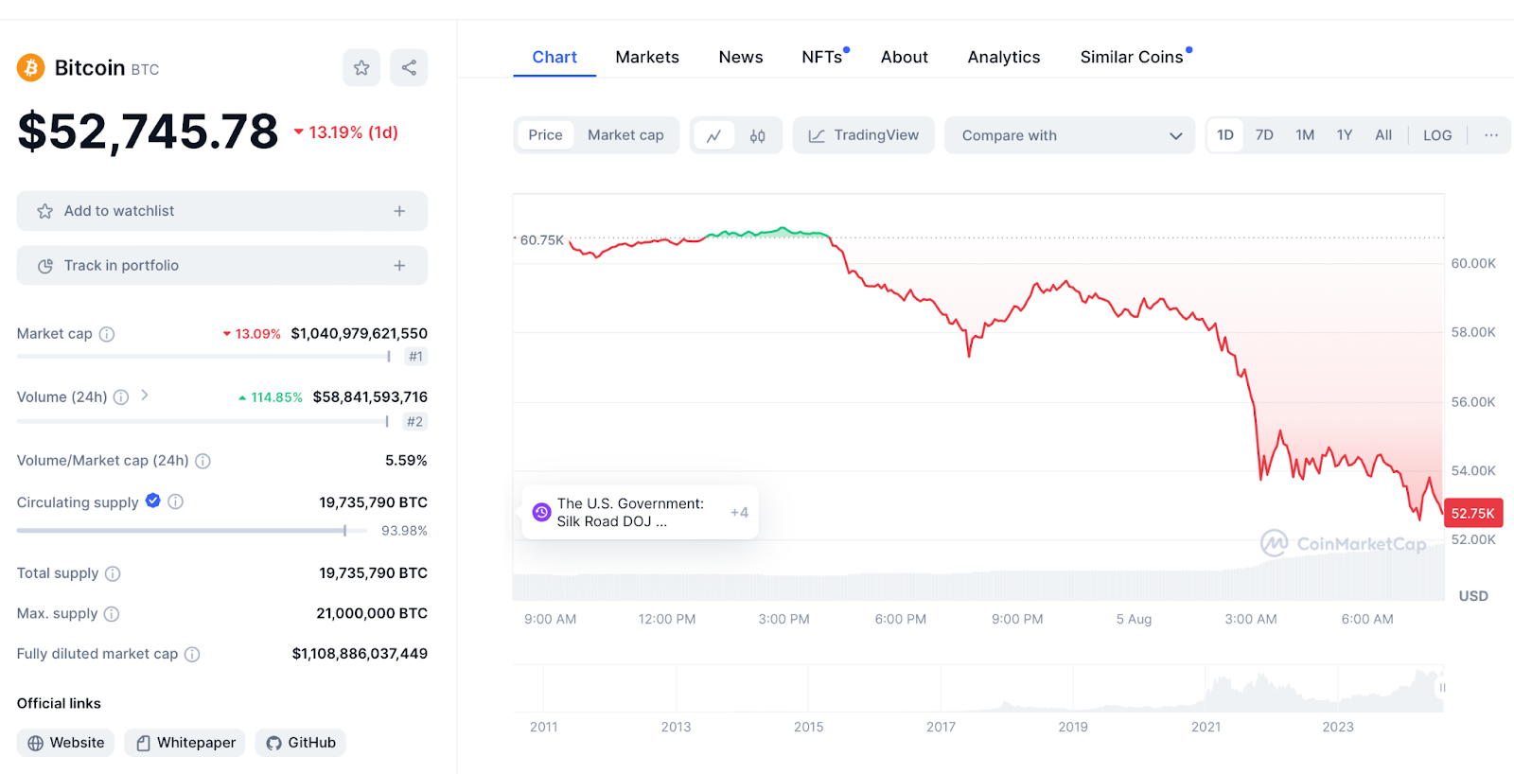Toggle LOG scale on chart
Screen dimensions: 1514x774
point(1437,135)
